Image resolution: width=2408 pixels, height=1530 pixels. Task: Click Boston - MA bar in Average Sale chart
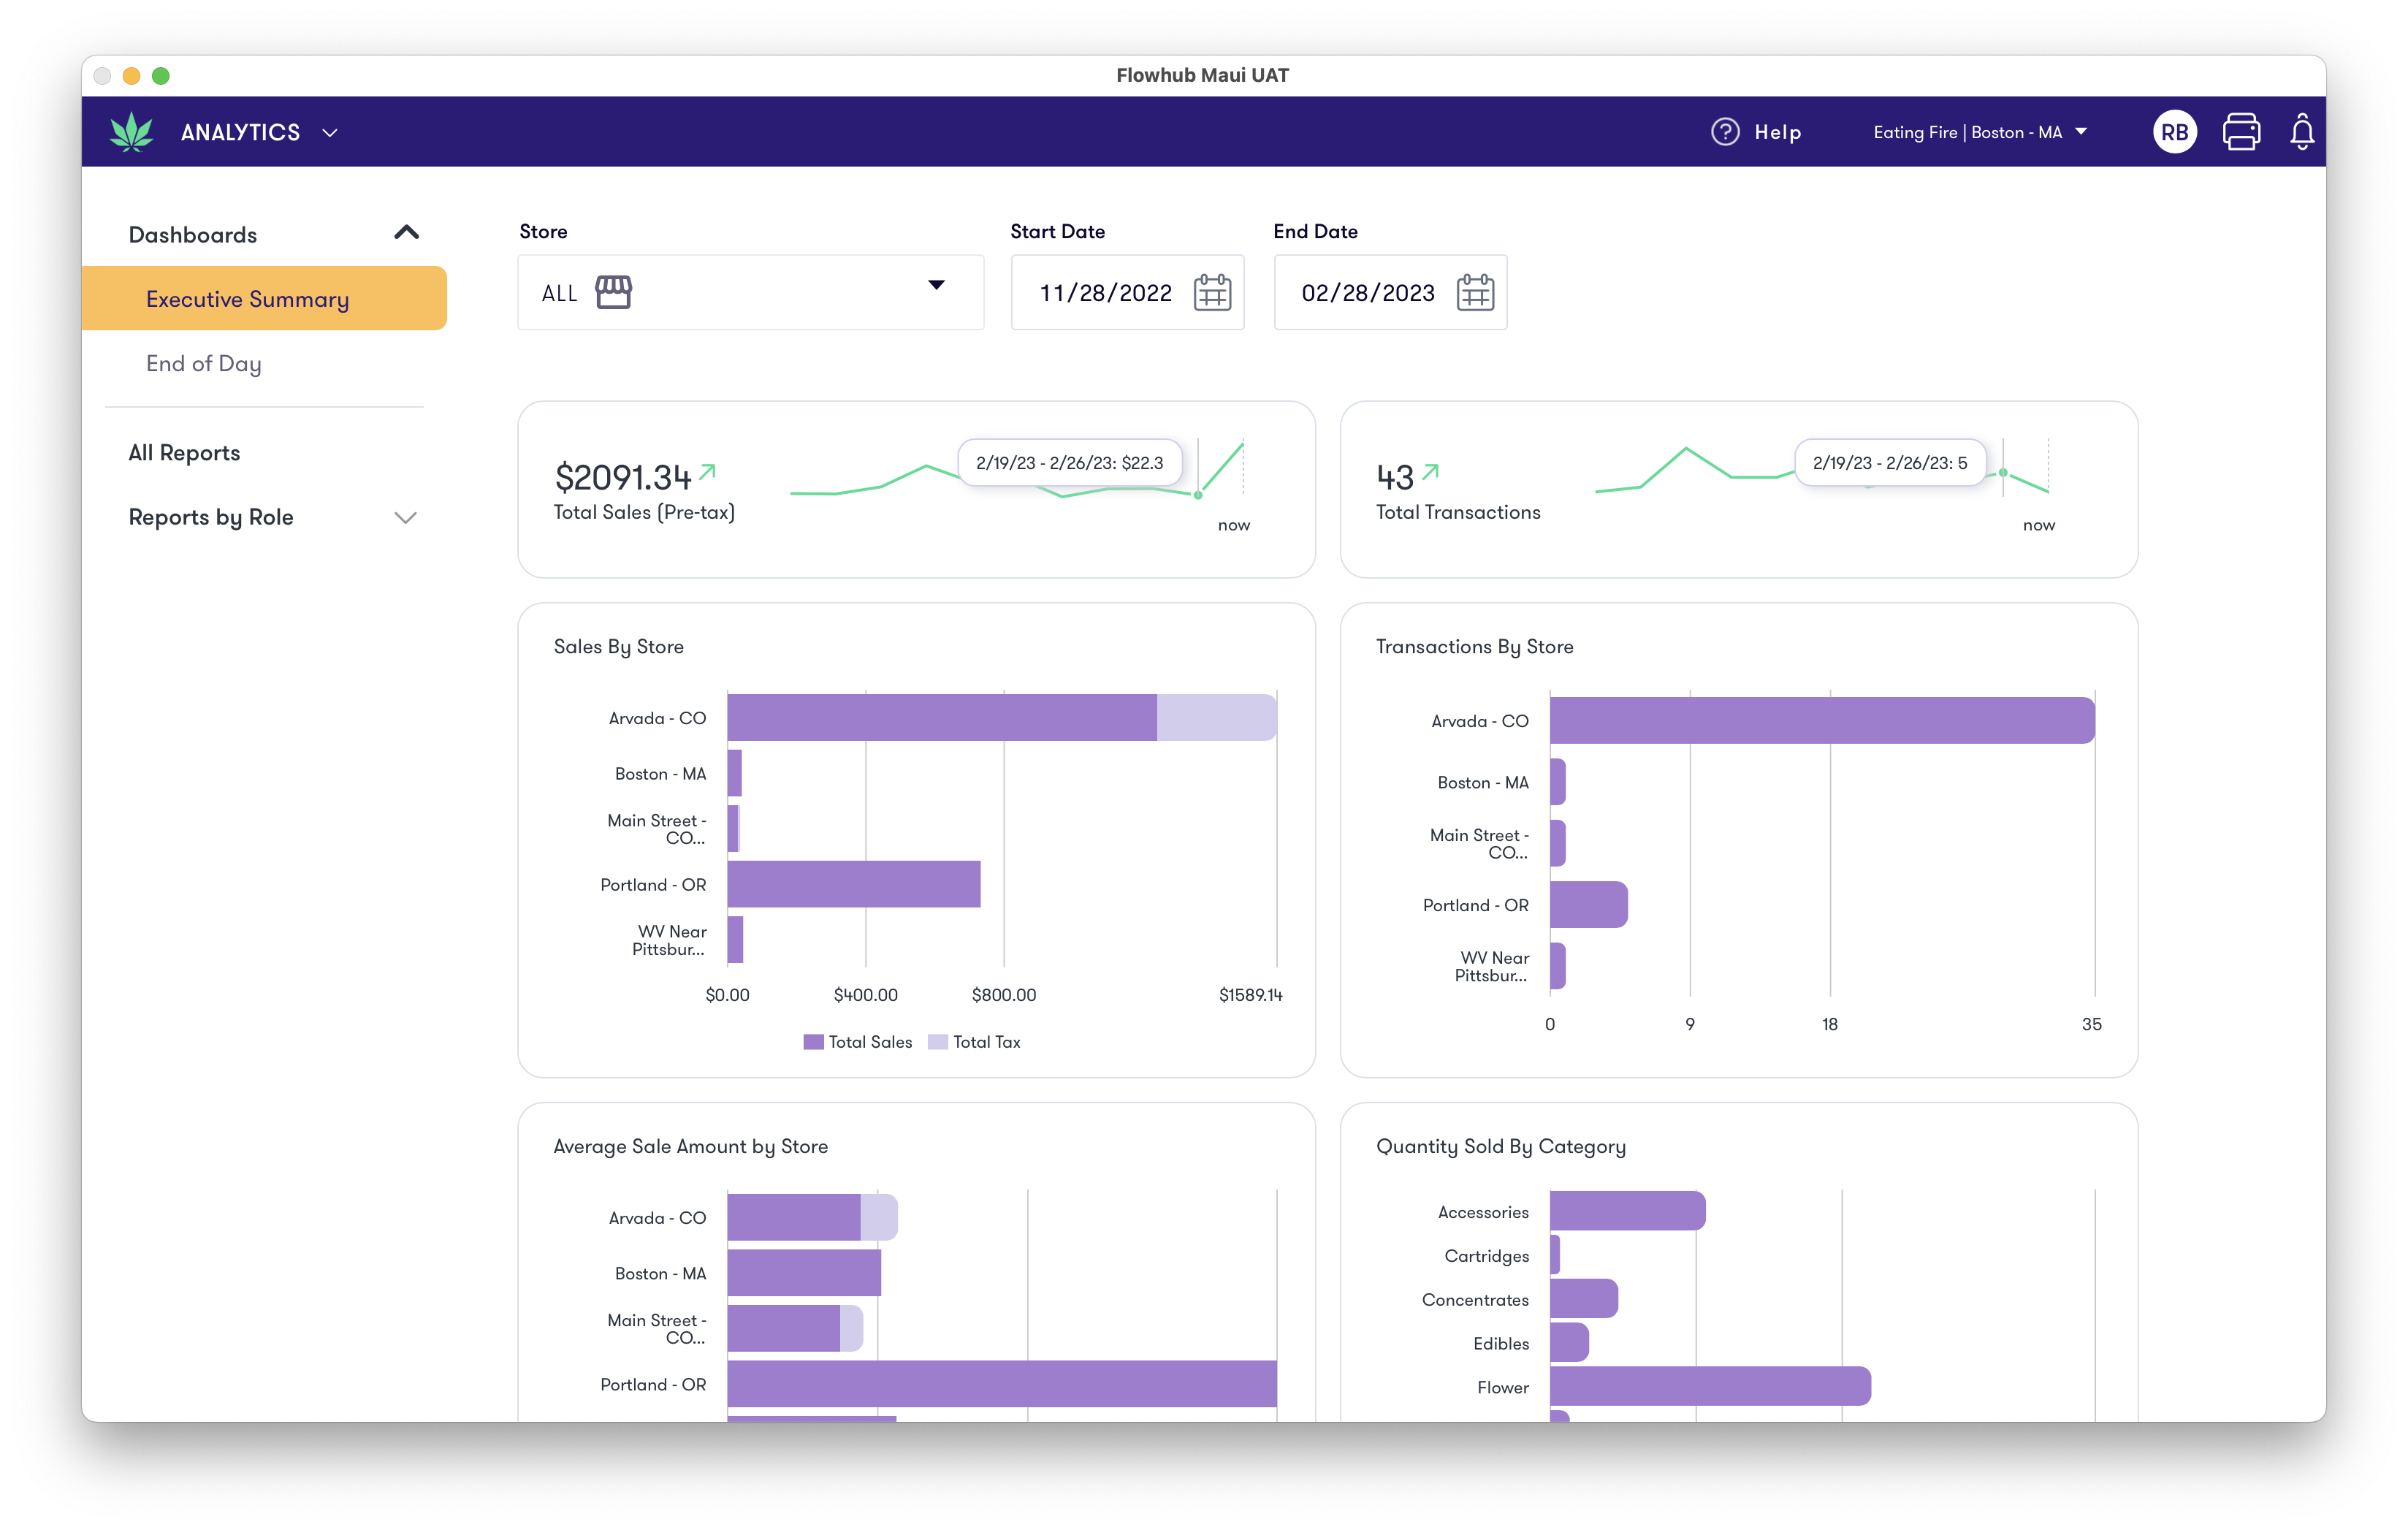click(x=804, y=1272)
